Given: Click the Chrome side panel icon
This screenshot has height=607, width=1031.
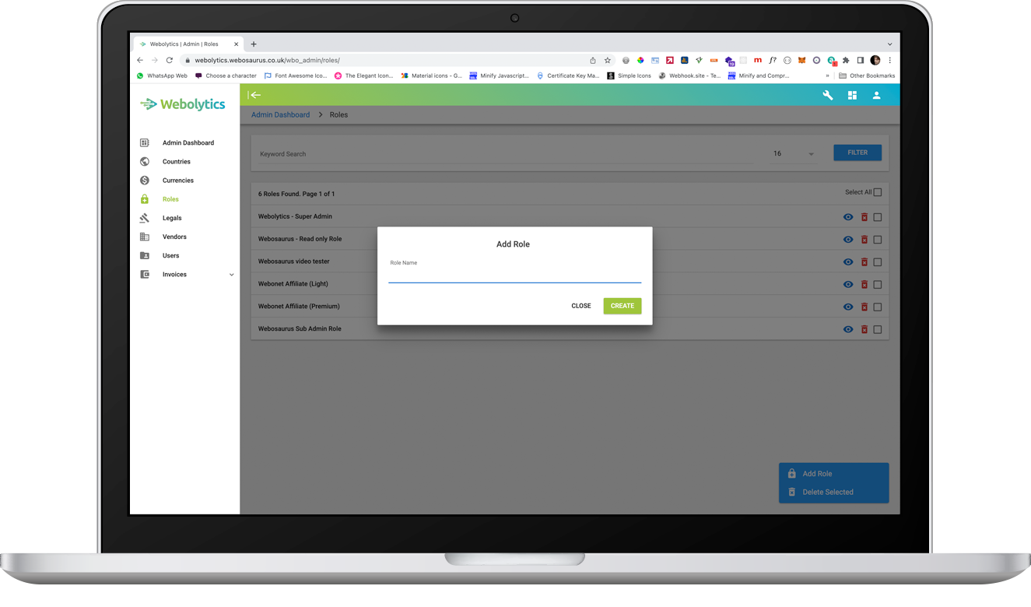Looking at the screenshot, I should point(861,60).
